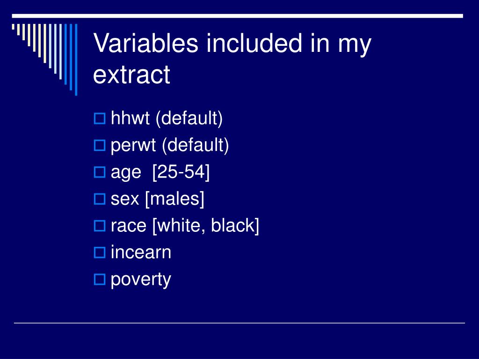Click the word 'incearn'
Viewport: 479px width, 359px height.
(x=141, y=252)
